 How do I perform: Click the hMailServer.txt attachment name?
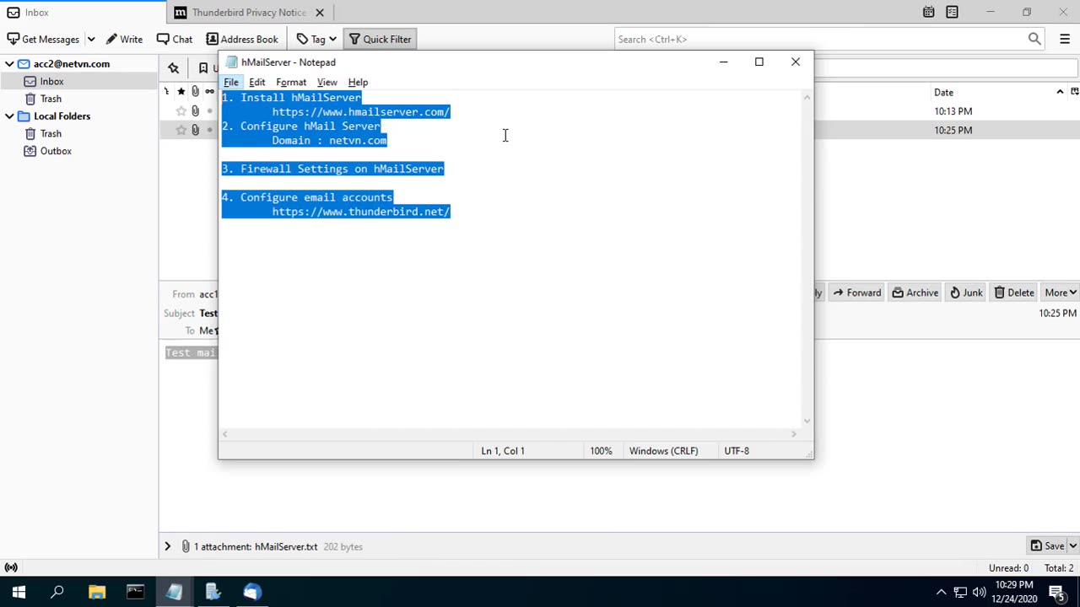[x=286, y=546]
